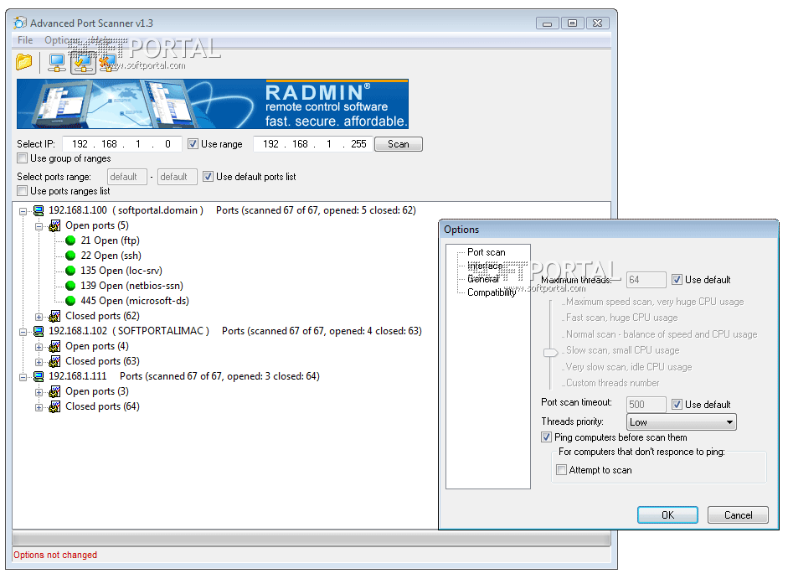Uncheck the Use range checkbox
The width and height of the screenshot is (788, 579).
(193, 144)
